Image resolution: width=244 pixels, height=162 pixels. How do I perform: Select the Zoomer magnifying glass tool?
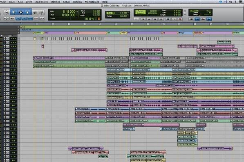[7, 12]
